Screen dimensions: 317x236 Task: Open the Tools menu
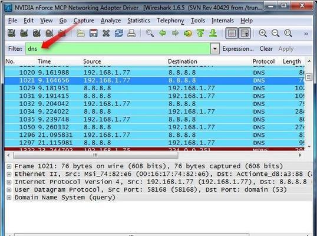[x=198, y=21]
